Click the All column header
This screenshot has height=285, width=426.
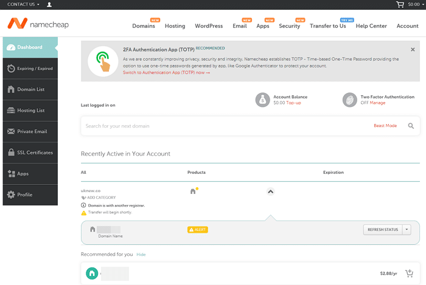(83, 173)
